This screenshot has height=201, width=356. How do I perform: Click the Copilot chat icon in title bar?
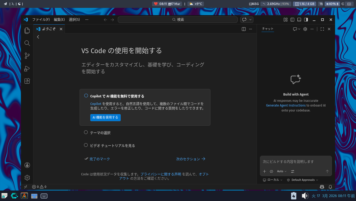pos(244,20)
